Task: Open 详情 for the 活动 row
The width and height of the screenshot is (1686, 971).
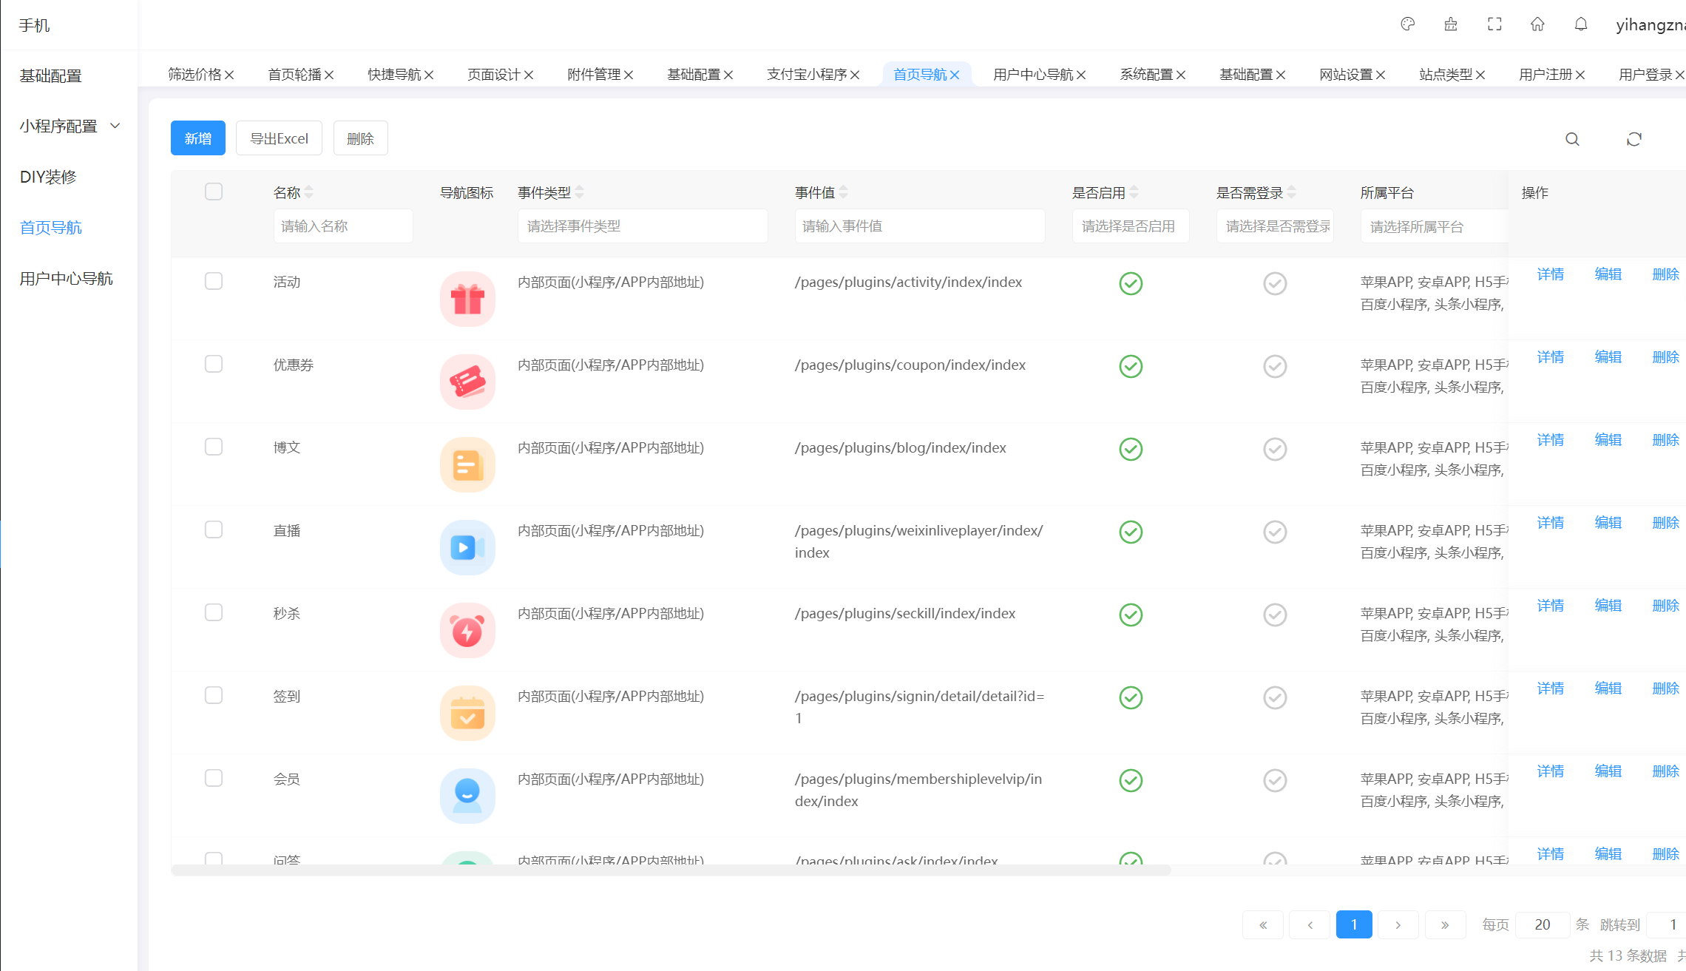Action: [1551, 274]
